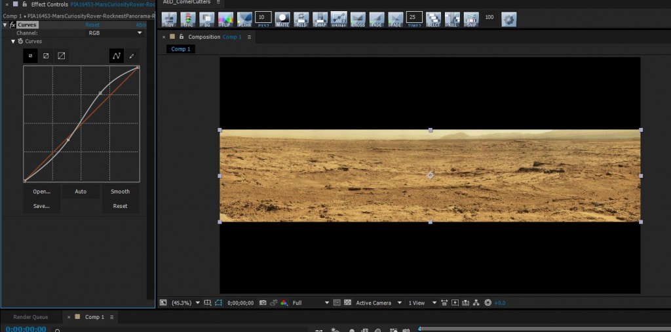Click the Auto button under curves
Screen dimensions: 671x332
coord(81,192)
